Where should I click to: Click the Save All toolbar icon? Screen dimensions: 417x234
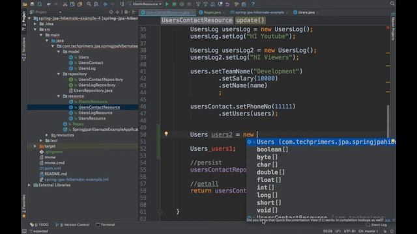coord(32,4)
